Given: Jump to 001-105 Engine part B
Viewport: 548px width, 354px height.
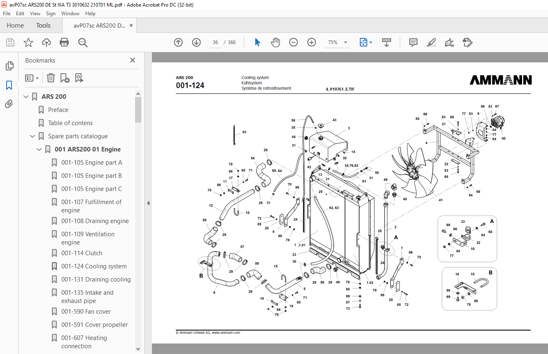Looking at the screenshot, I should pos(92,176).
